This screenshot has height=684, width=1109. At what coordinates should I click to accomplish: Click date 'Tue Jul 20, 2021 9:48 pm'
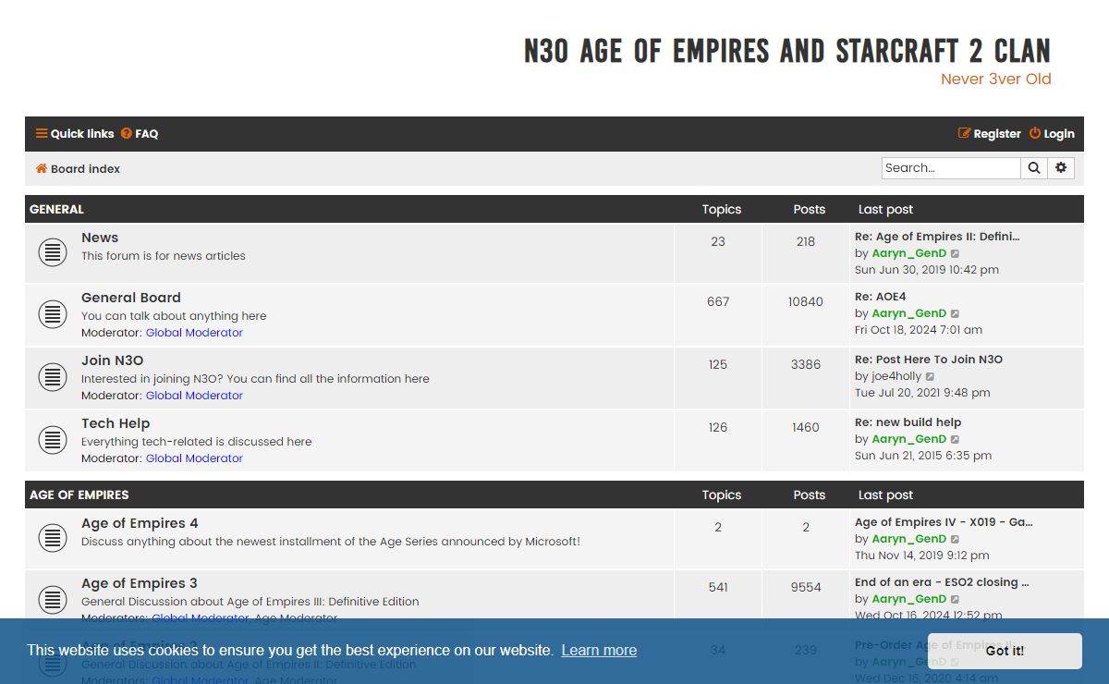pos(922,393)
